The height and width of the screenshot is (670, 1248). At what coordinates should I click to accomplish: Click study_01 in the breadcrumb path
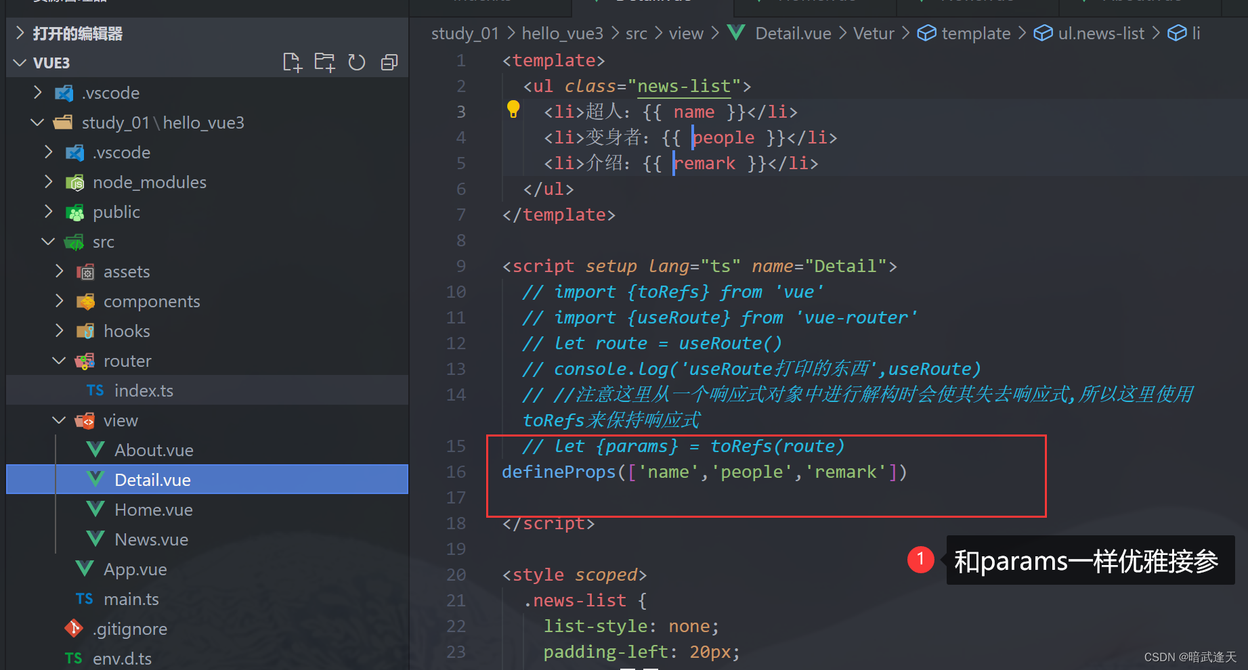pyautogui.click(x=465, y=33)
